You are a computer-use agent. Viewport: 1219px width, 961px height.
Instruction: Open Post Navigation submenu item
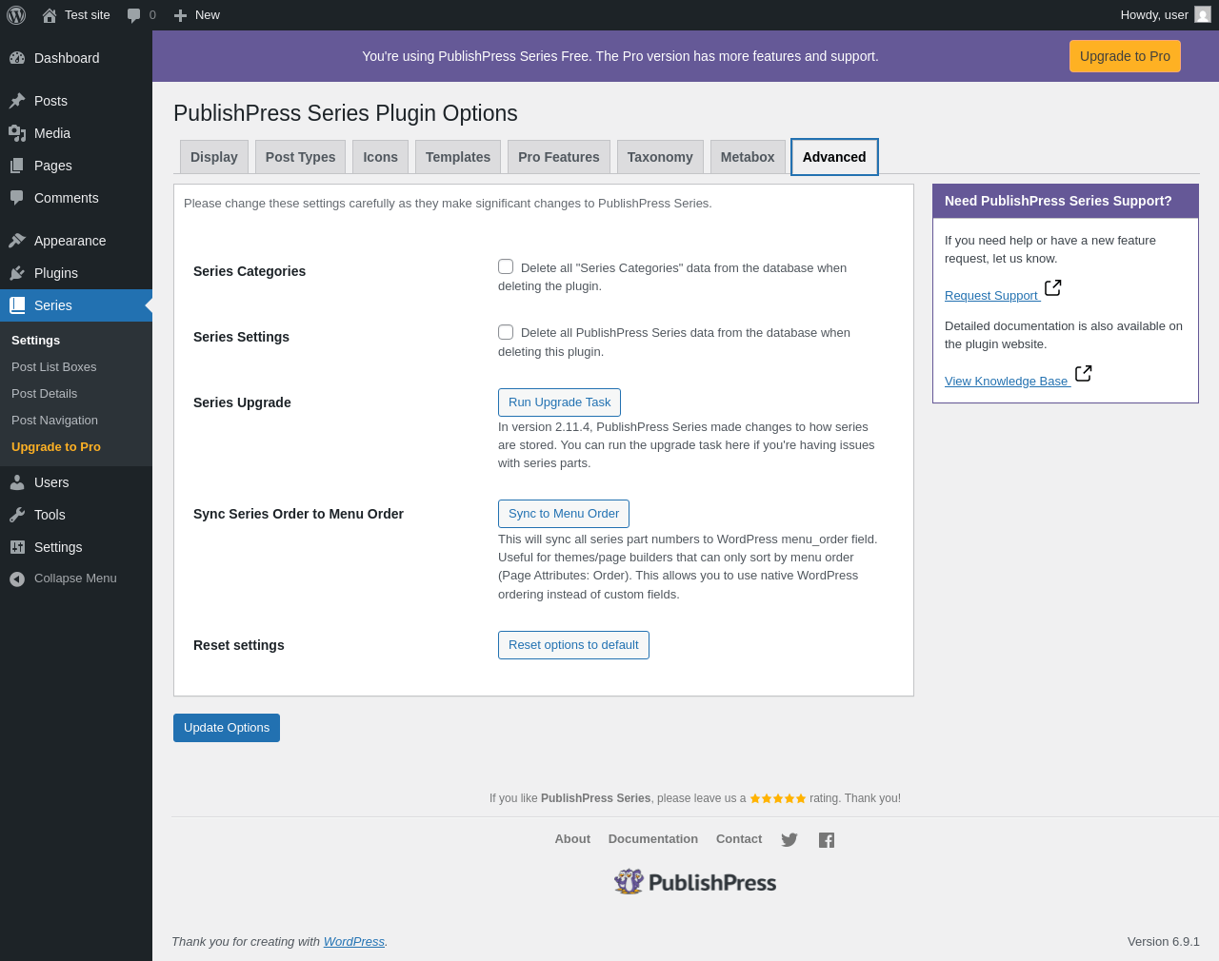click(x=55, y=421)
